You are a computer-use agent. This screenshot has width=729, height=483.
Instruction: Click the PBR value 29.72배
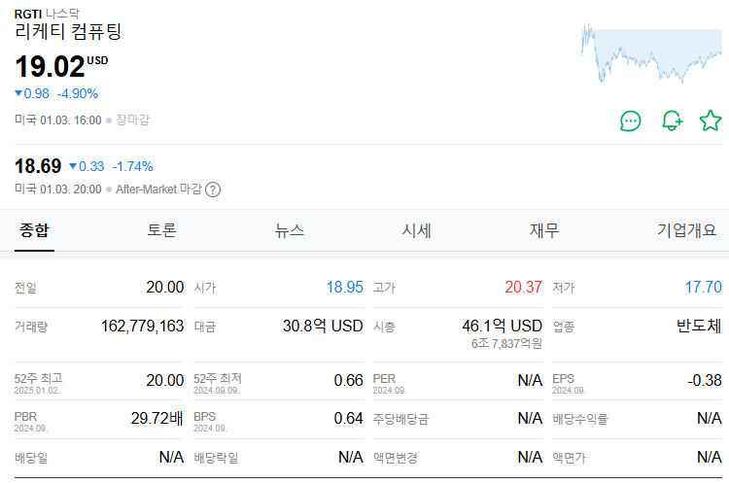[157, 419]
